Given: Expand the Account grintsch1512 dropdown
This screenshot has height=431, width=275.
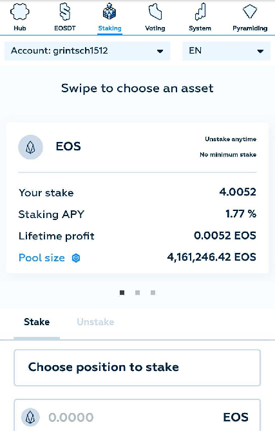Looking at the screenshot, I should pyautogui.click(x=88, y=51).
